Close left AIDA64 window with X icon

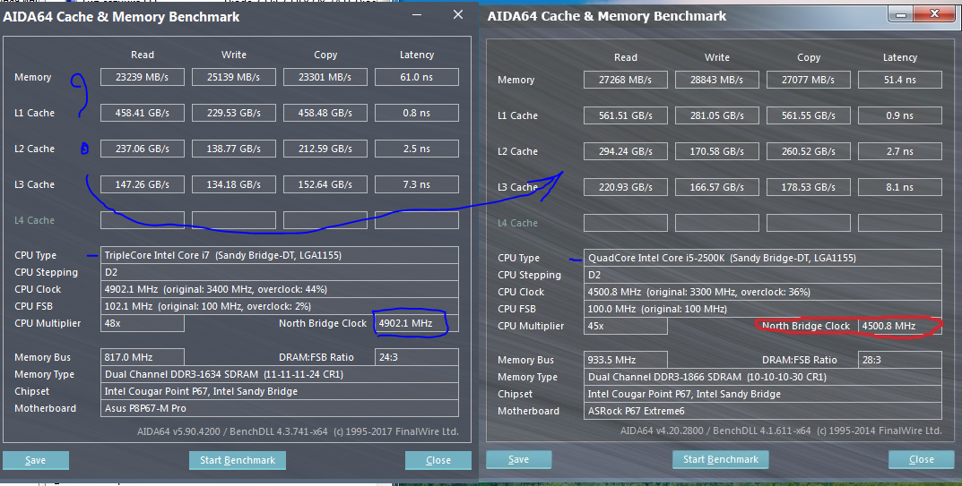coord(457,14)
